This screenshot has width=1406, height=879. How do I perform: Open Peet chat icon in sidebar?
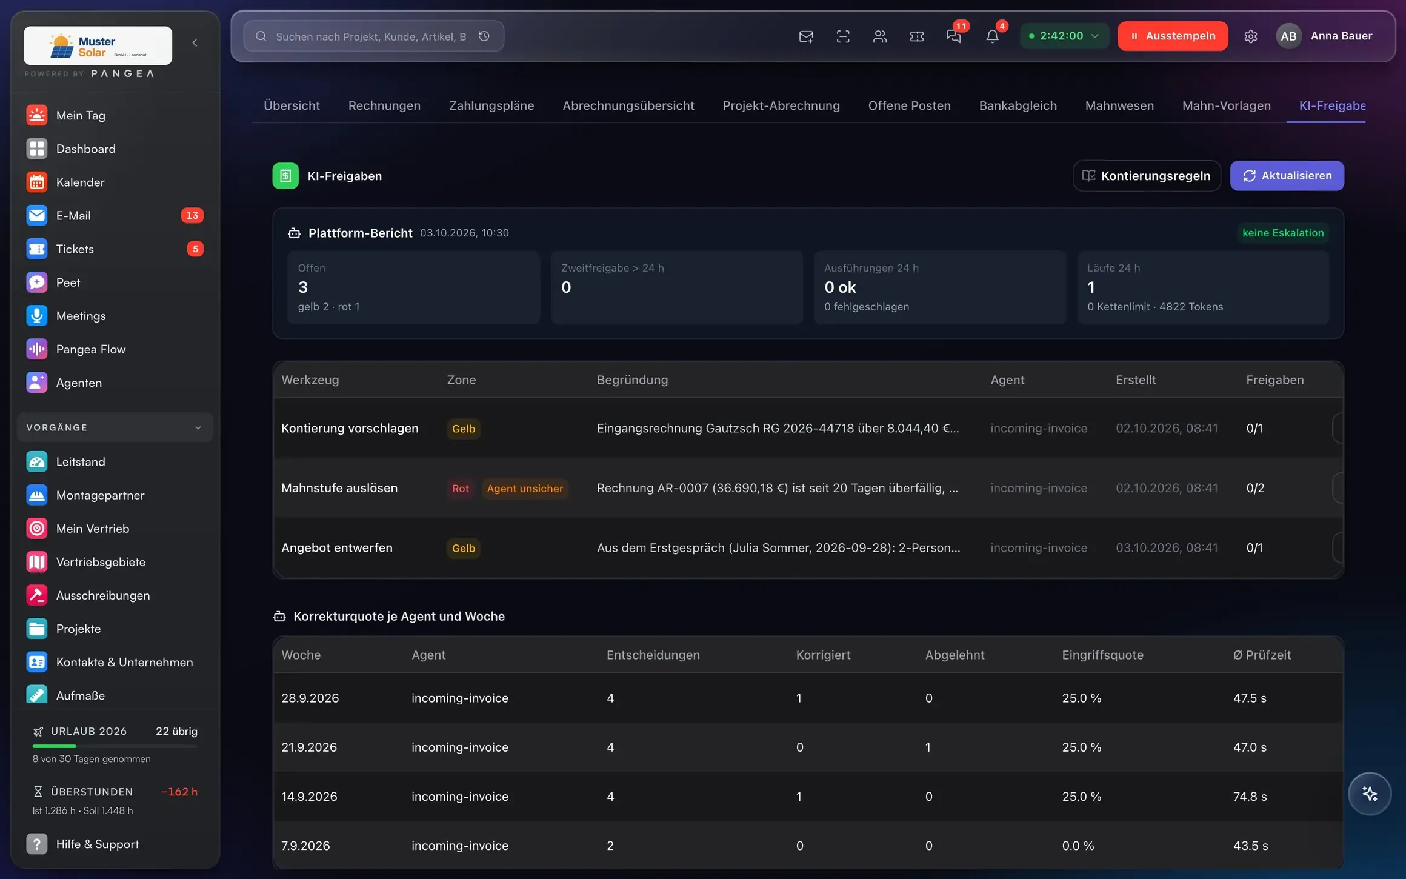(x=37, y=282)
